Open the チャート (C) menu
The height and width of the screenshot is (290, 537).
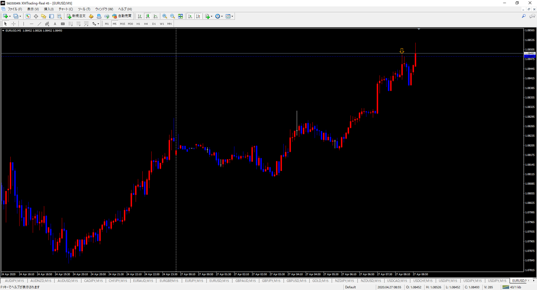66,9
